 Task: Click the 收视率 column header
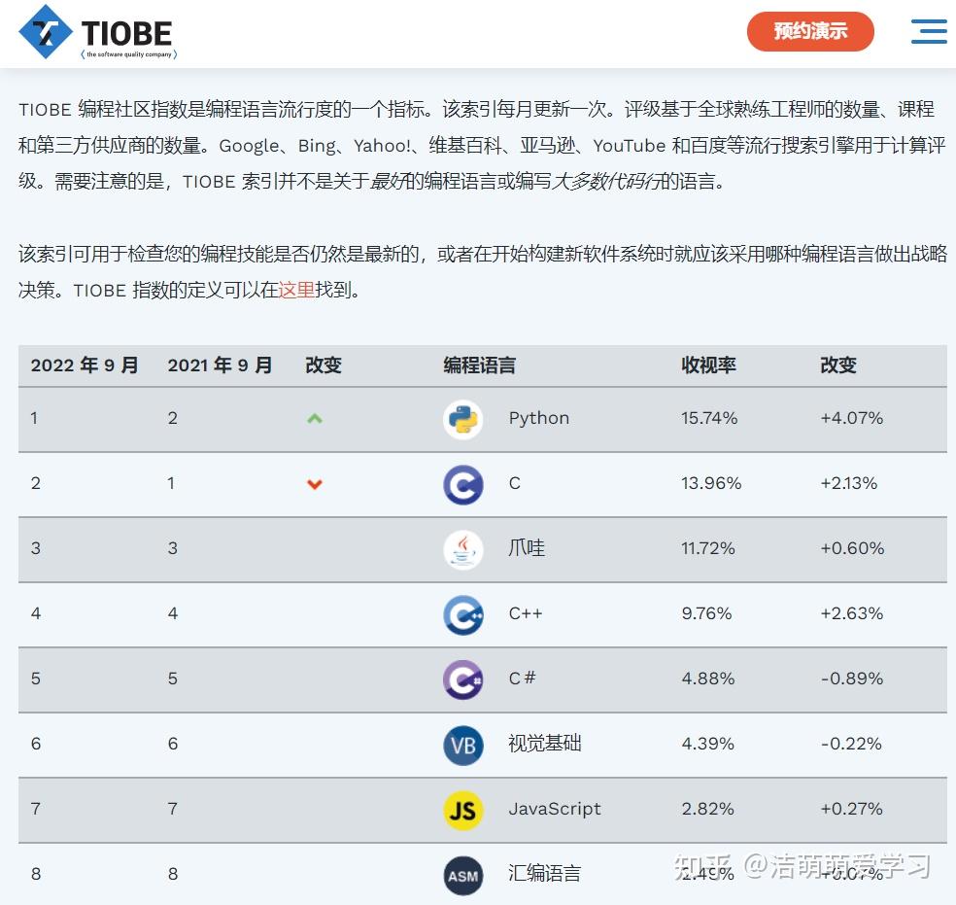pyautogui.click(x=708, y=365)
